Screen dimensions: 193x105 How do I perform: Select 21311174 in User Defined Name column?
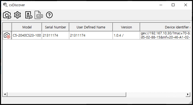91,35
